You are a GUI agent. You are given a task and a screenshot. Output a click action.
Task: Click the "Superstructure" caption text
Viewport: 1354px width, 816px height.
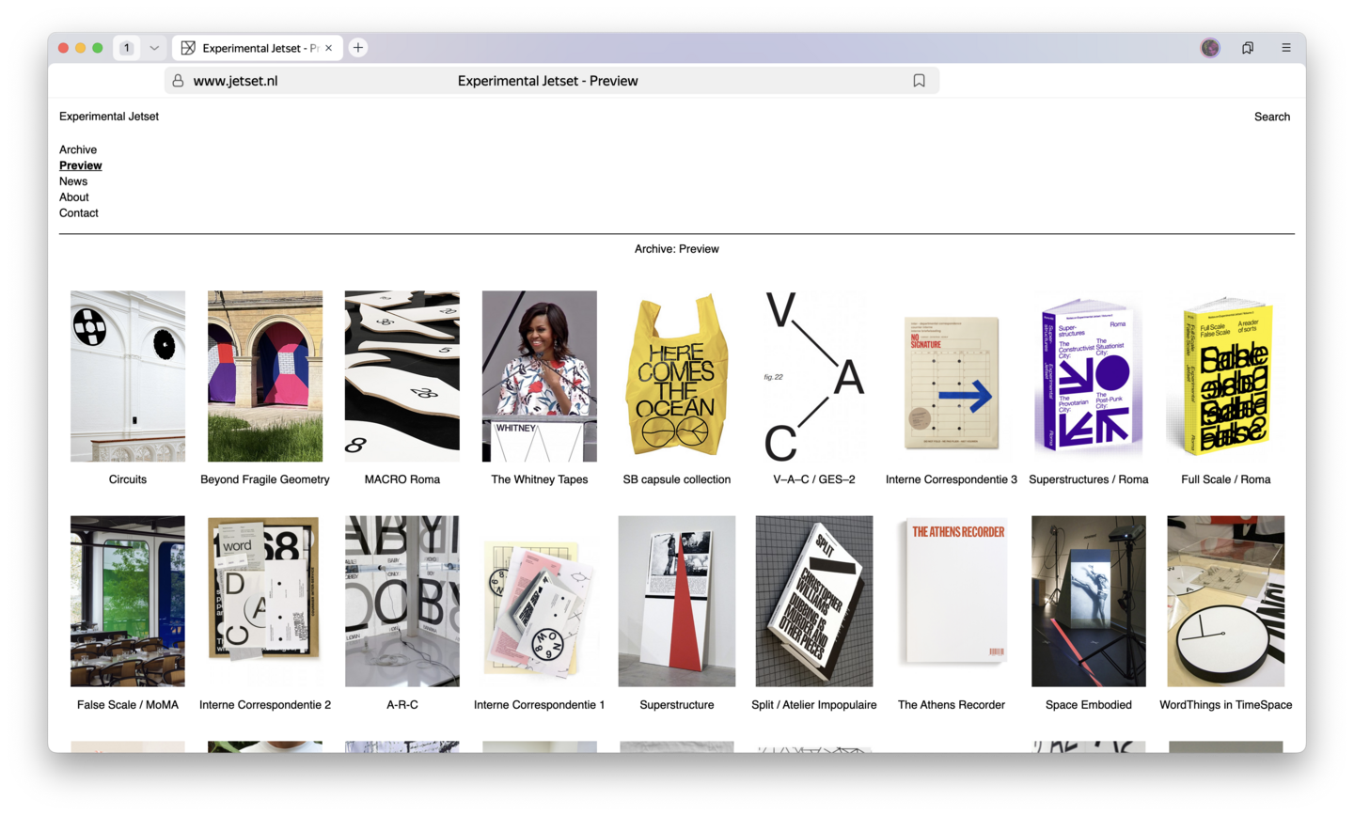coord(677,705)
